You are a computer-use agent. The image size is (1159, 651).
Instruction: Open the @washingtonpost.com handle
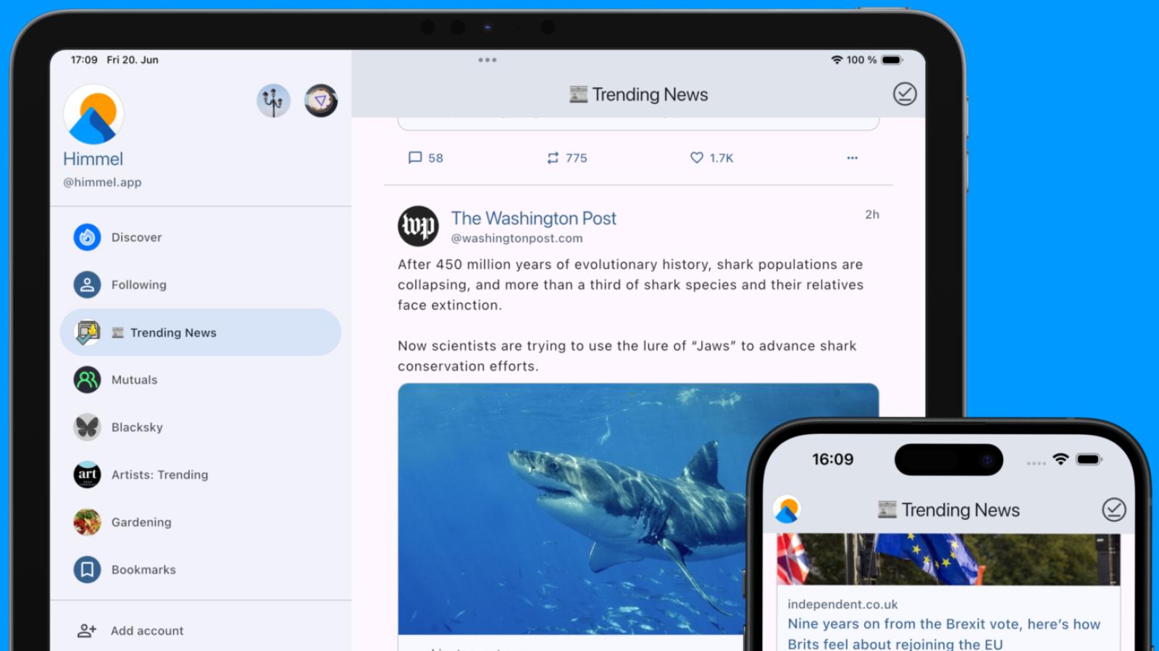pyautogui.click(x=517, y=238)
